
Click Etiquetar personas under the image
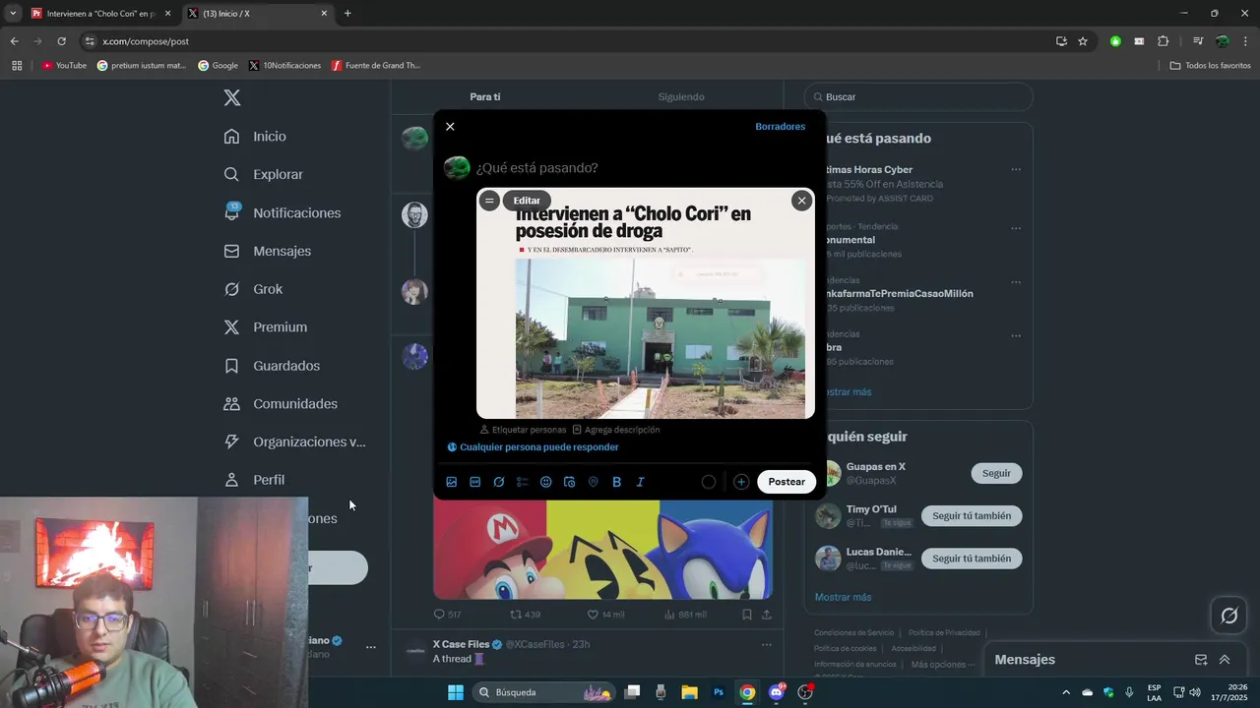[x=523, y=430]
